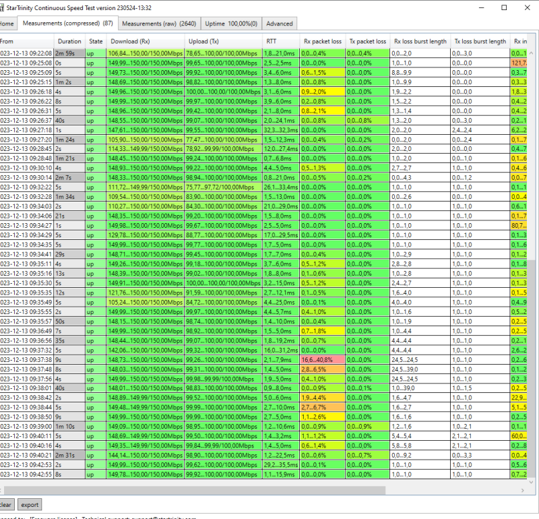Select download cell 106,84...150,00/150,00Mbps
Viewport: 539px width, 519px height.
[x=146, y=53]
